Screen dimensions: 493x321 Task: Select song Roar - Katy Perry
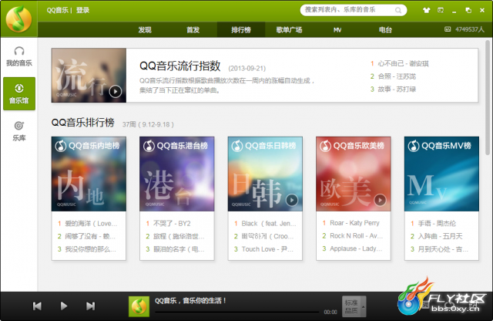[354, 223]
